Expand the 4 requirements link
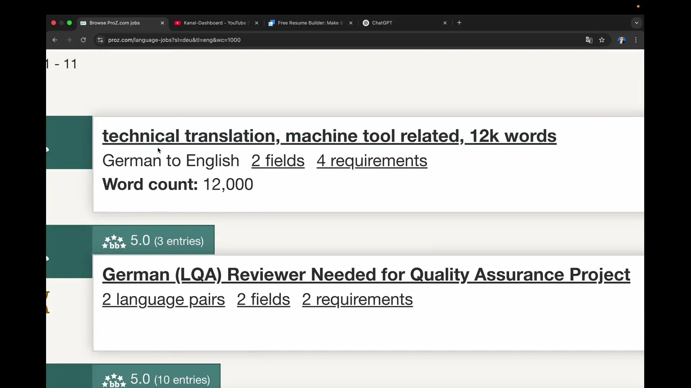691x388 pixels. click(x=372, y=161)
